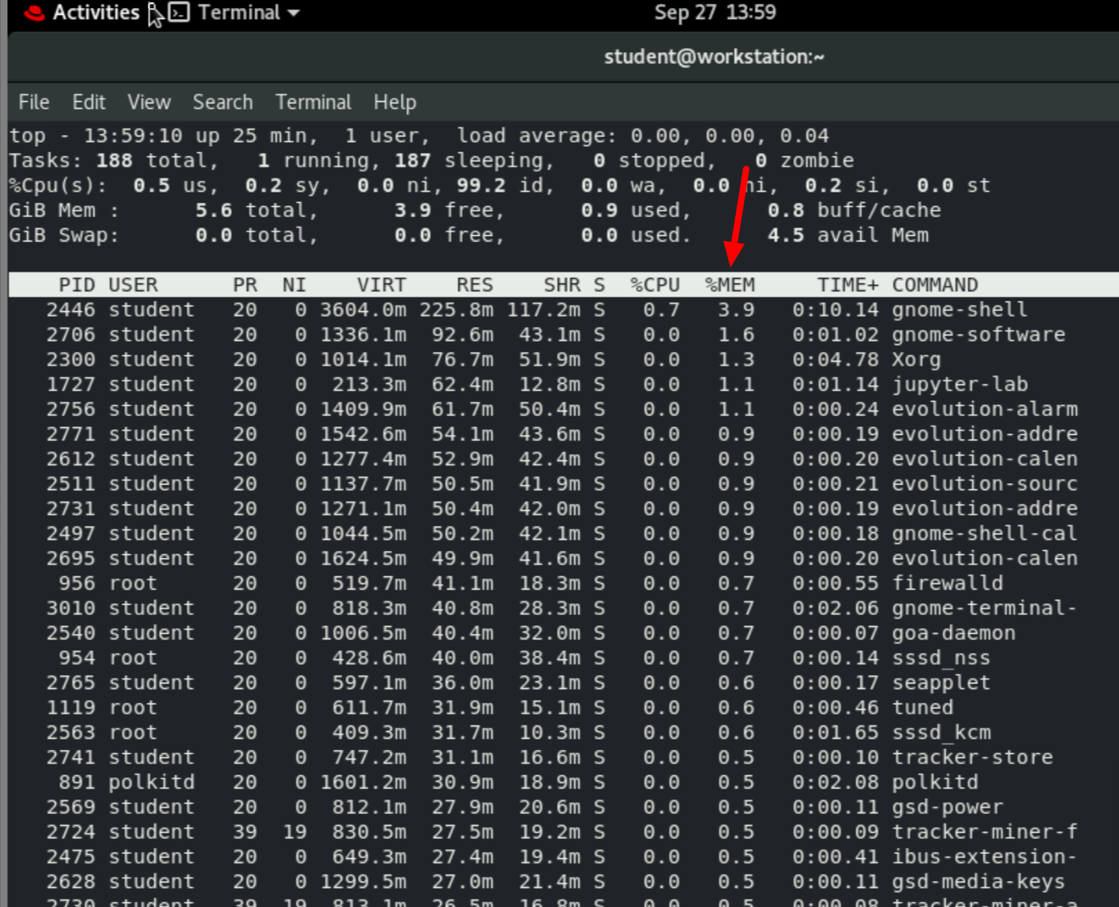Click the %MEM column header
The height and width of the screenshot is (907, 1119).
coord(730,285)
